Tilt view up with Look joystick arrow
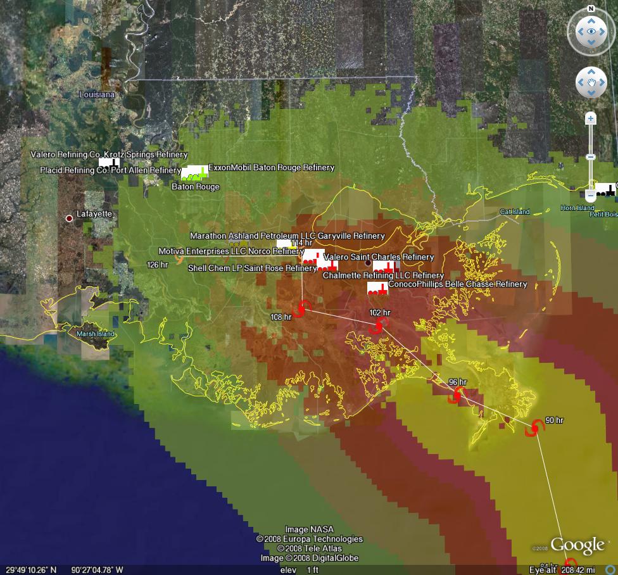The height and width of the screenshot is (575, 618). click(591, 22)
